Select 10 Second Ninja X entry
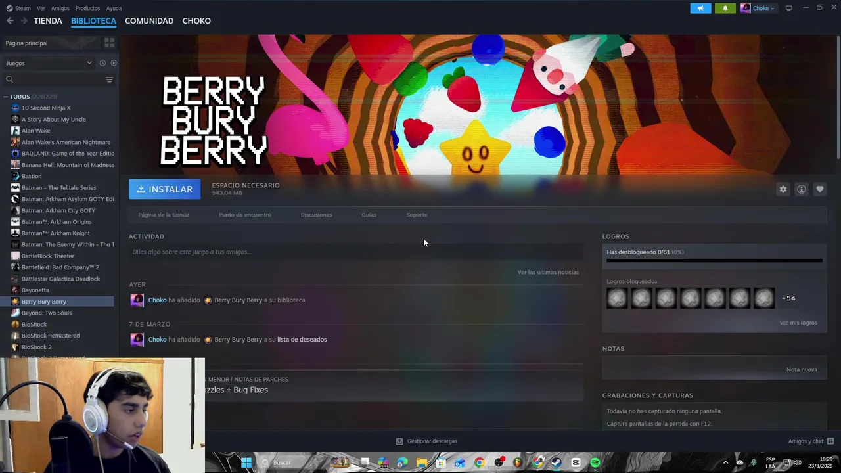This screenshot has width=841, height=473. (x=59, y=108)
